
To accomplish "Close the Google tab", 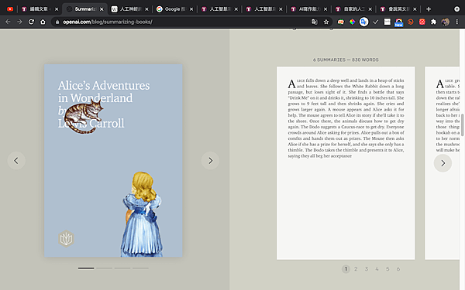I will pyautogui.click(x=191, y=9).
